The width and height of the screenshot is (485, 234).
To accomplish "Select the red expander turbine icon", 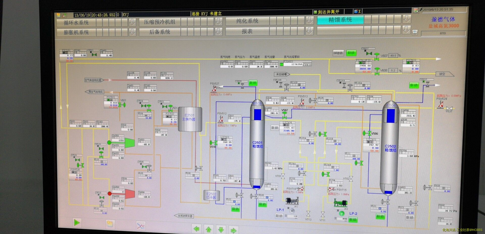I will [x=130, y=194].
